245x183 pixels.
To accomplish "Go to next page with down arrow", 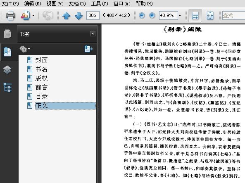I will coord(79,16).
